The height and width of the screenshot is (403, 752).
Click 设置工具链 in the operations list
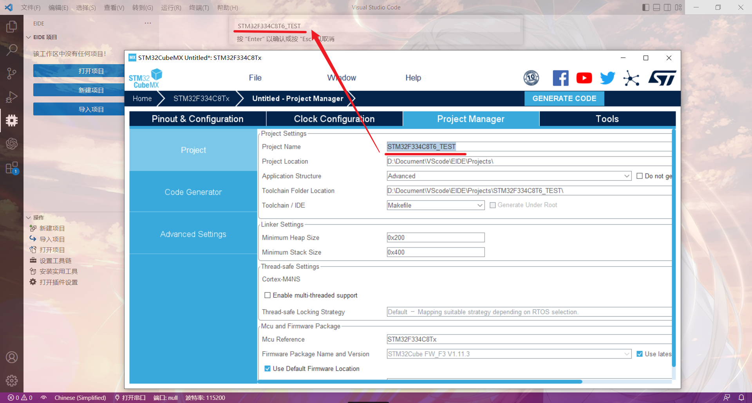[x=55, y=261]
